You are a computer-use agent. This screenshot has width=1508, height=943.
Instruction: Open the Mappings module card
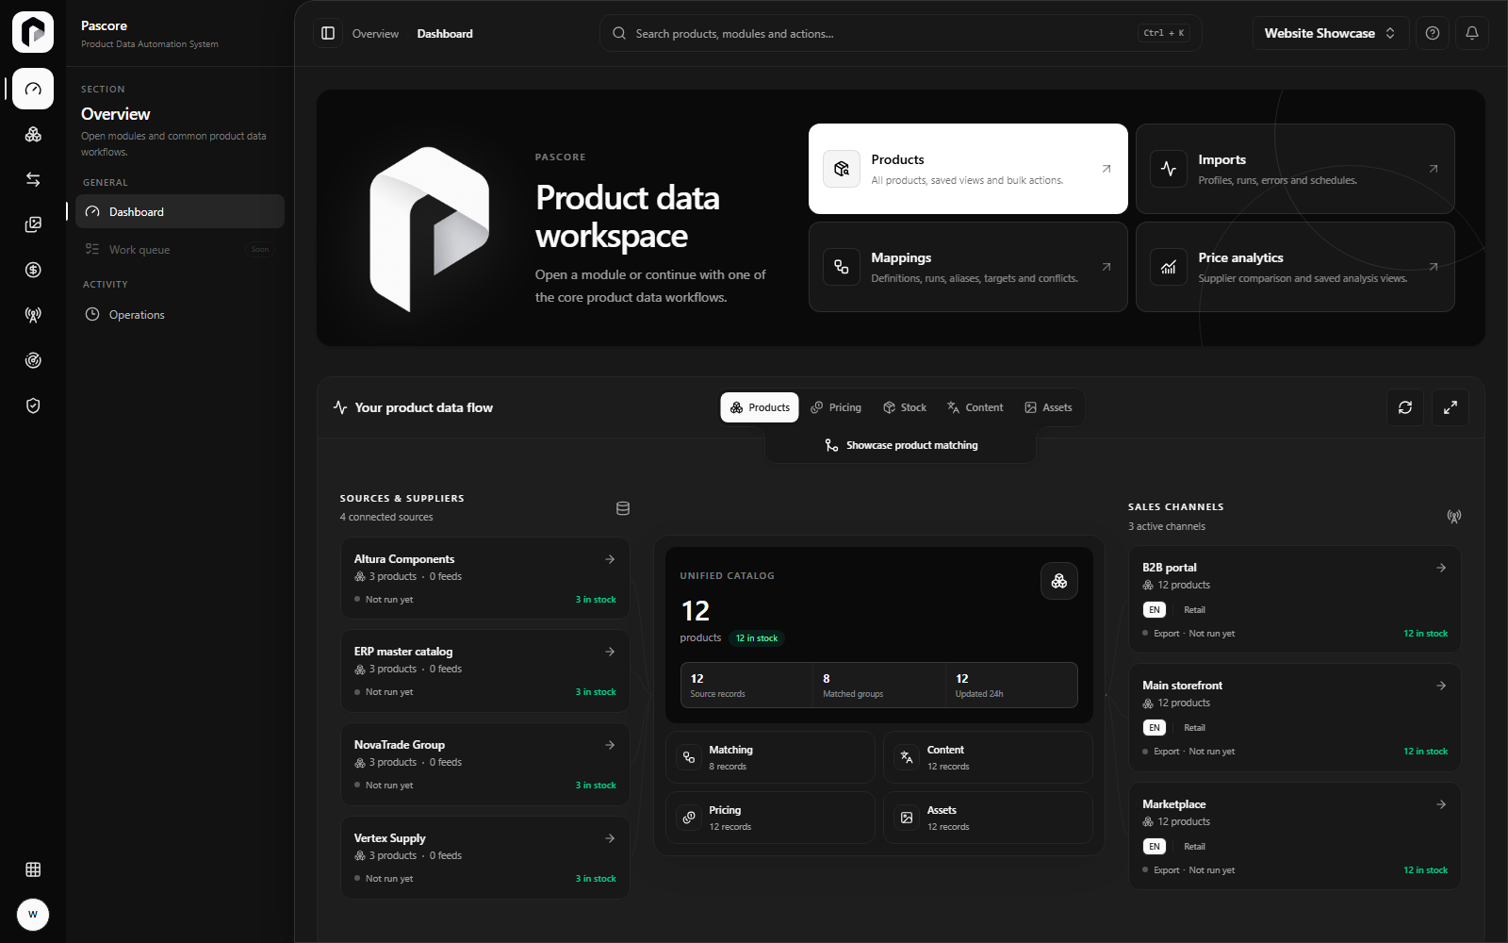click(x=968, y=267)
